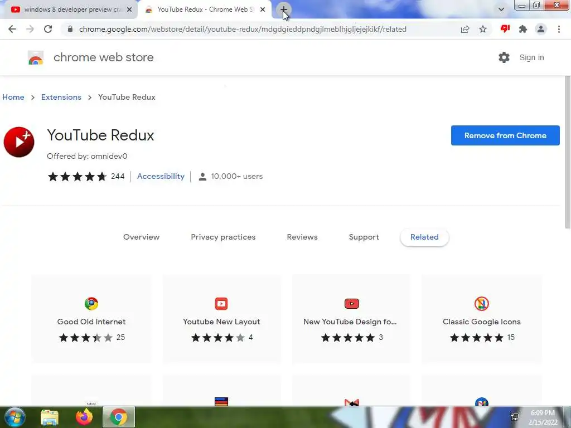This screenshot has height=428, width=571.
Task: Click the Offered by: omnidev0 text
Action: click(87, 156)
